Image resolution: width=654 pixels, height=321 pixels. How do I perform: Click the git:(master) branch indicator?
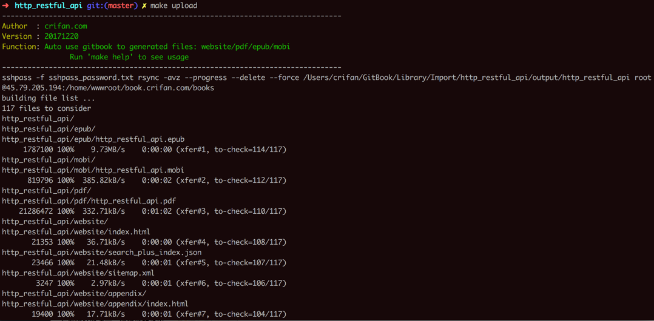tap(112, 5)
